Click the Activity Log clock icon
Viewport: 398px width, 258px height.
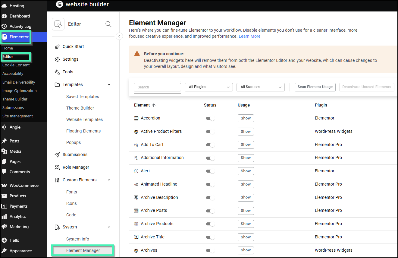coord(4,26)
